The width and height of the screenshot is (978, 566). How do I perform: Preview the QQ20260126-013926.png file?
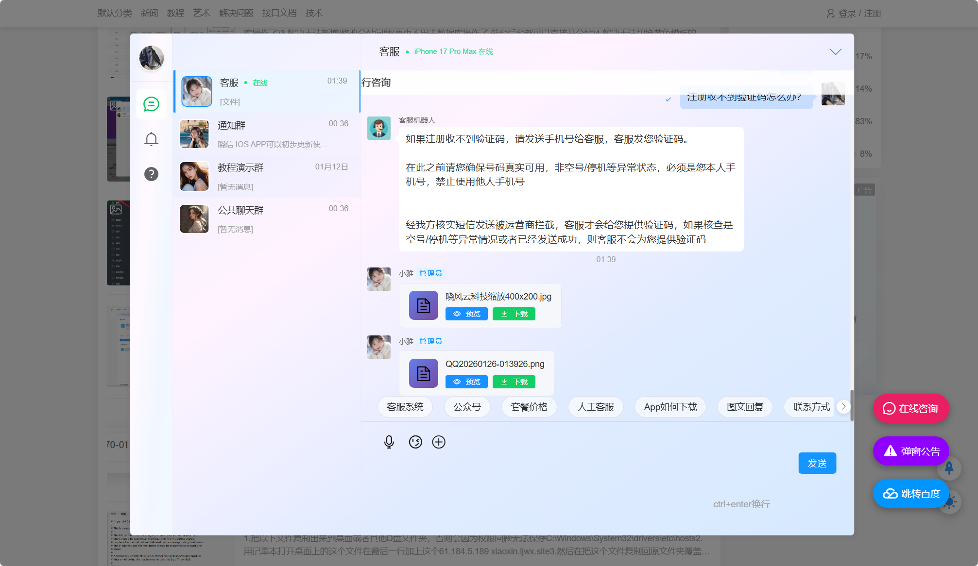(466, 382)
